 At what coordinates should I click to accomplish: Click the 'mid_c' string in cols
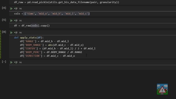tap(83, 13)
